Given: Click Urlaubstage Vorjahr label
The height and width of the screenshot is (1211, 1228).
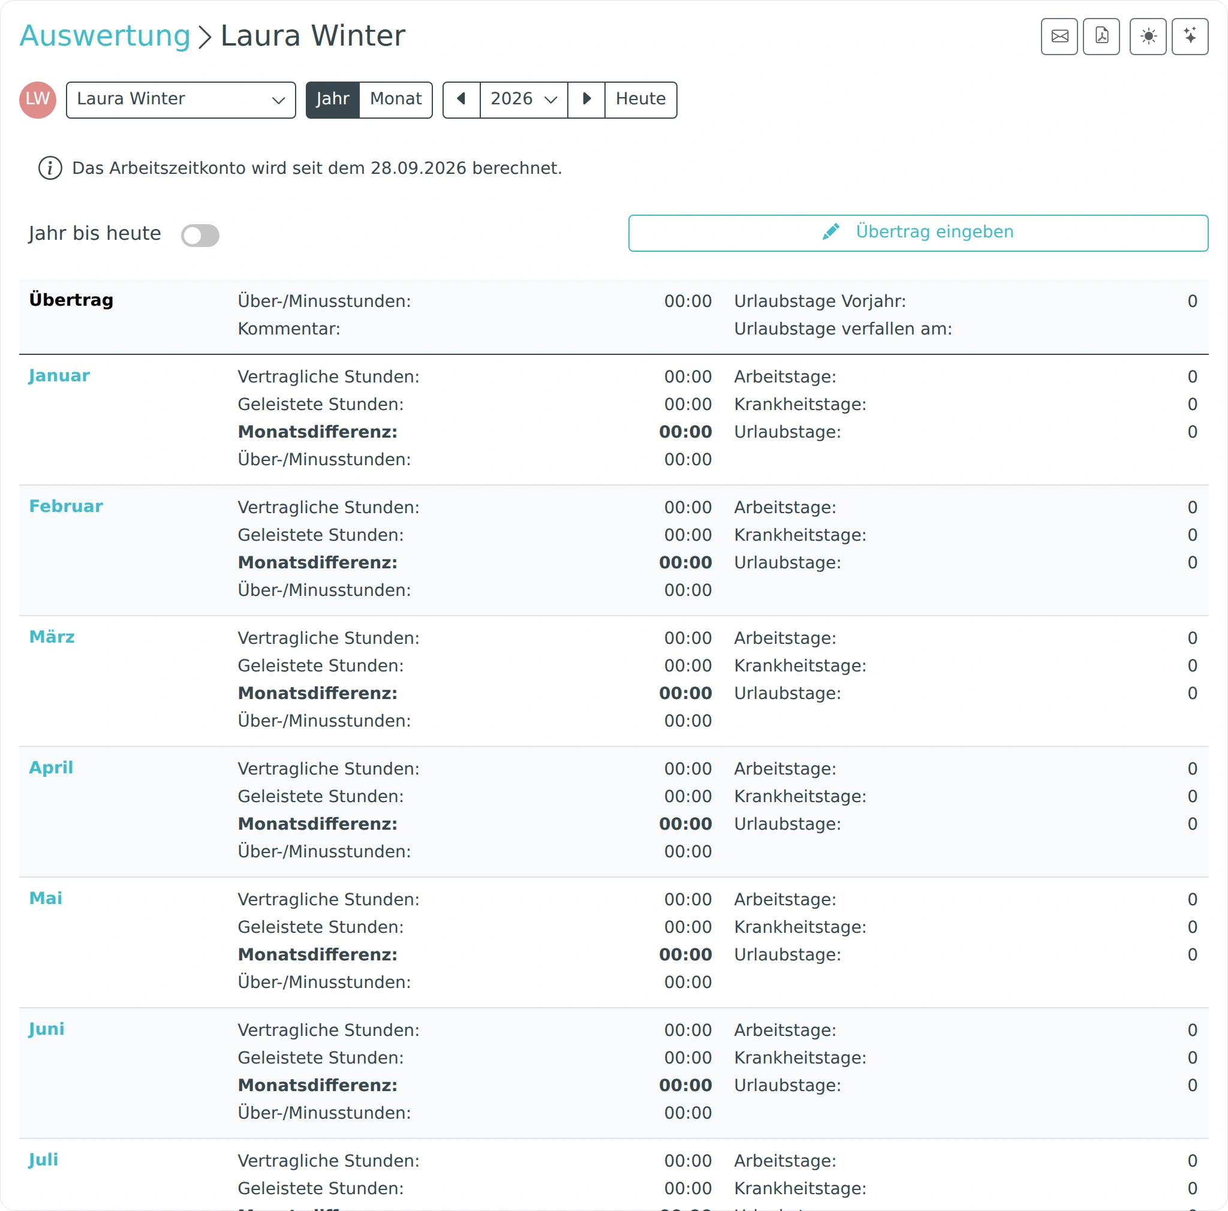Looking at the screenshot, I should pyautogui.click(x=820, y=301).
